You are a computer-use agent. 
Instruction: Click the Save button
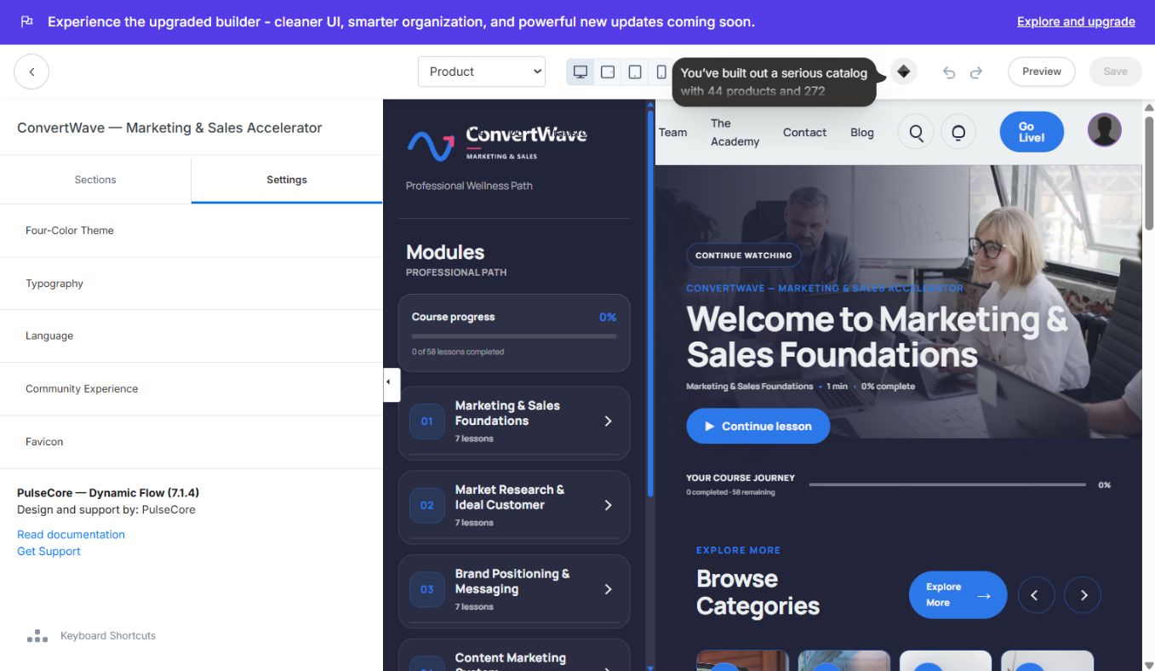[x=1115, y=72]
